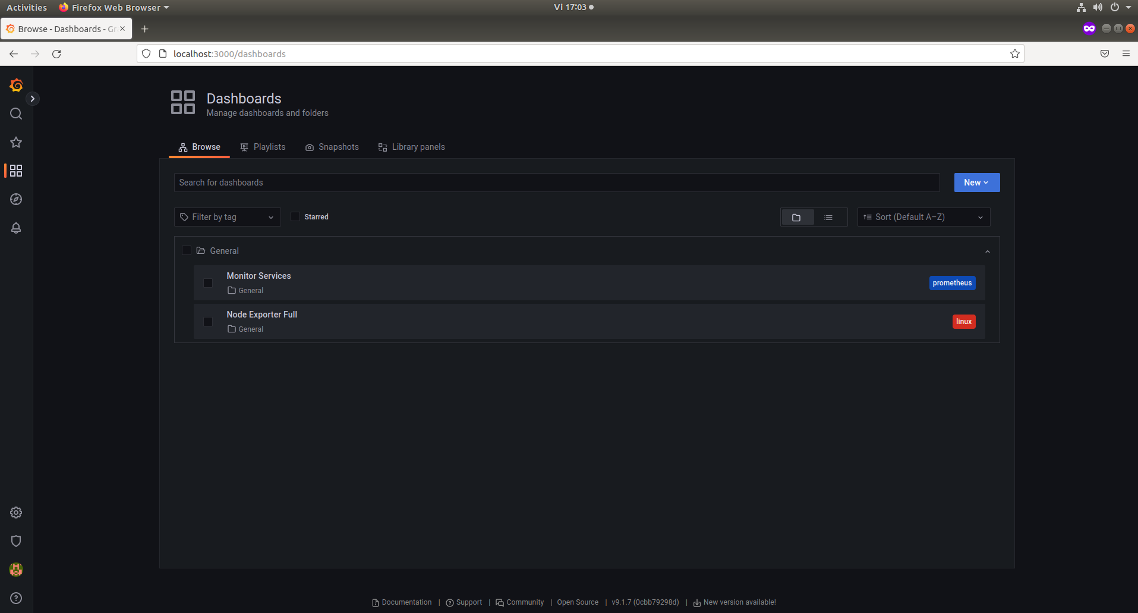Open the Documentation link in footer
This screenshot has width=1138, height=613.
click(406, 602)
